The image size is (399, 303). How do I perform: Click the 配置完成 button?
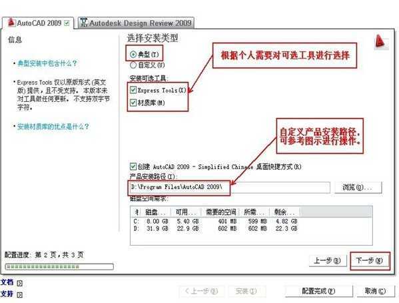[318, 291]
